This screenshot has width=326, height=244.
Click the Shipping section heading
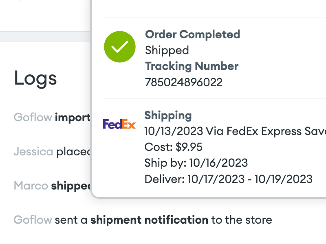click(x=168, y=115)
